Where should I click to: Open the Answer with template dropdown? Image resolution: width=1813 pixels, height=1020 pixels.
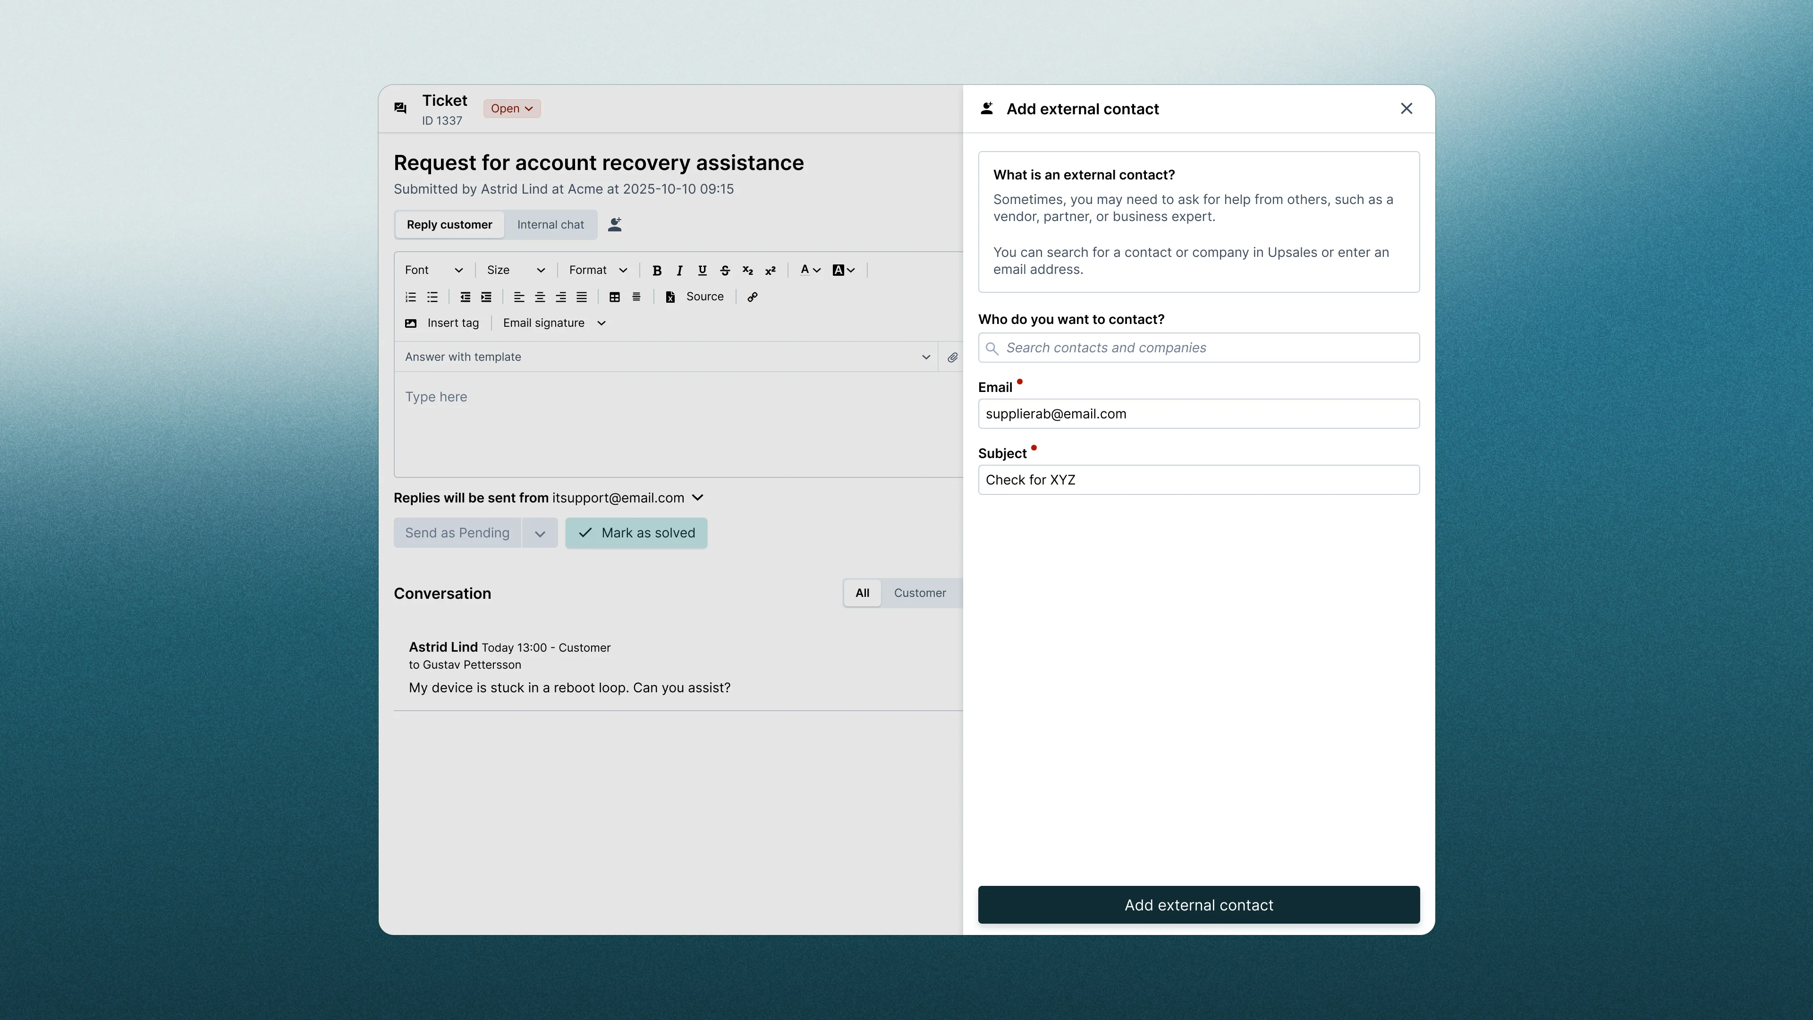[666, 357]
